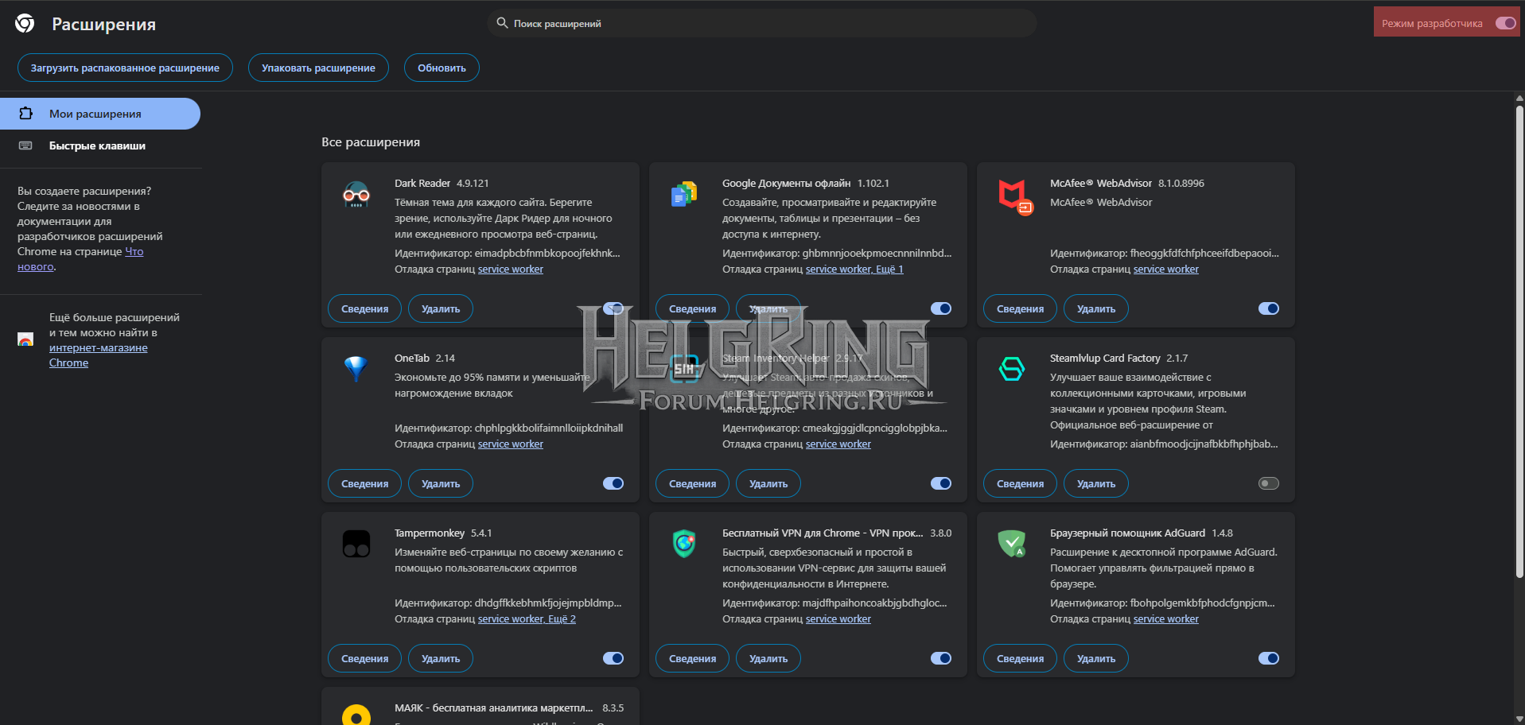Screen dimensions: 1525x725
Task: Click the keyboard icon beside Быстрые клавиши
Action: 25,145
